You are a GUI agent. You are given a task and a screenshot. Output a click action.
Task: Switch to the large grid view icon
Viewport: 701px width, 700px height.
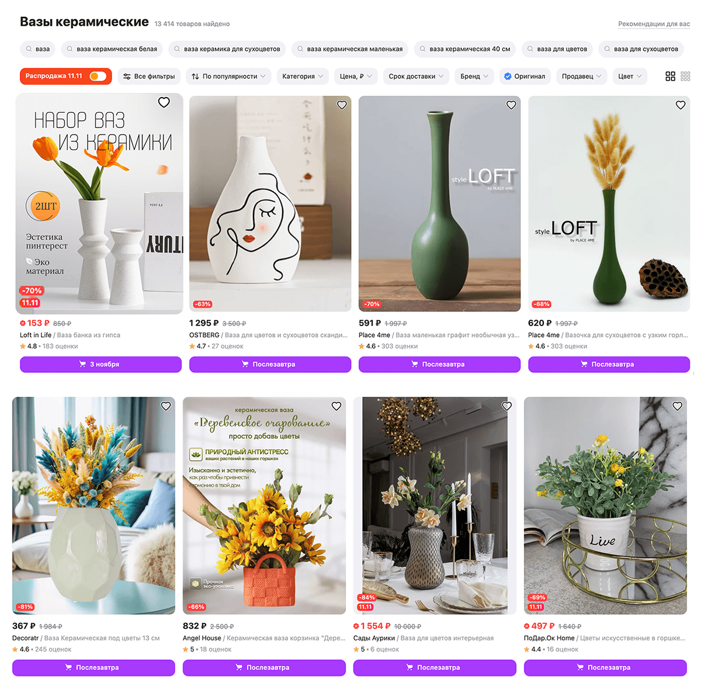(671, 77)
